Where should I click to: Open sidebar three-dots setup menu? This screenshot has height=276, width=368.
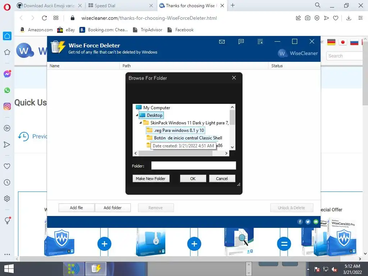(x=7, y=254)
